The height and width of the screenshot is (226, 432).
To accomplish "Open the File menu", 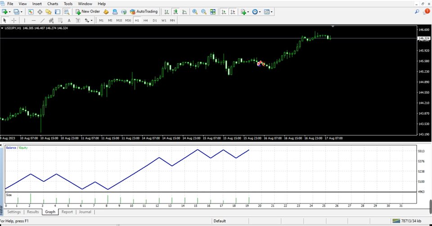I will (x=10, y=4).
